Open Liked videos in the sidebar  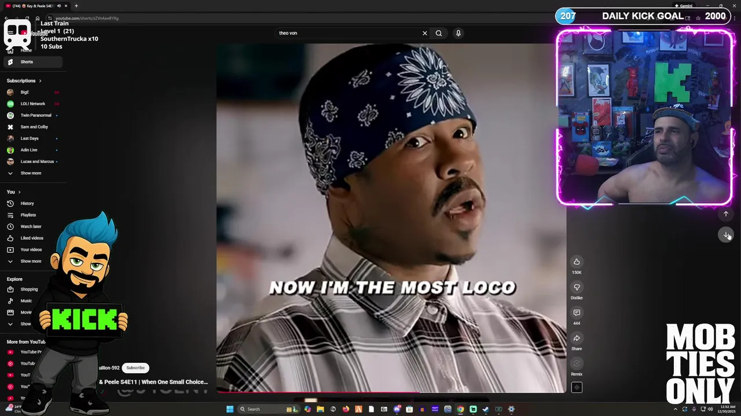(34, 238)
